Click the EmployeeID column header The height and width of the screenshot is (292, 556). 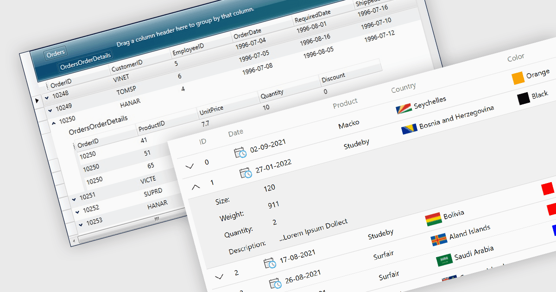coord(188,51)
